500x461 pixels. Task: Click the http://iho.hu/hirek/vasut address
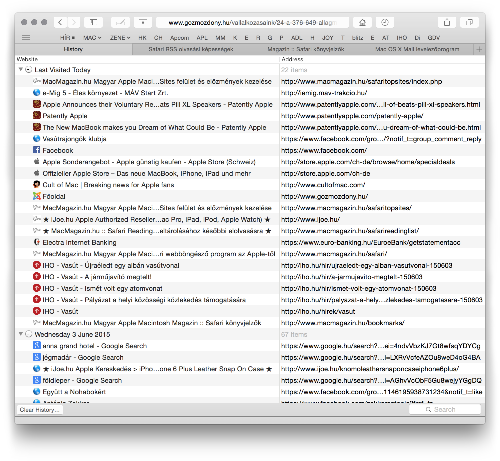[318, 311]
